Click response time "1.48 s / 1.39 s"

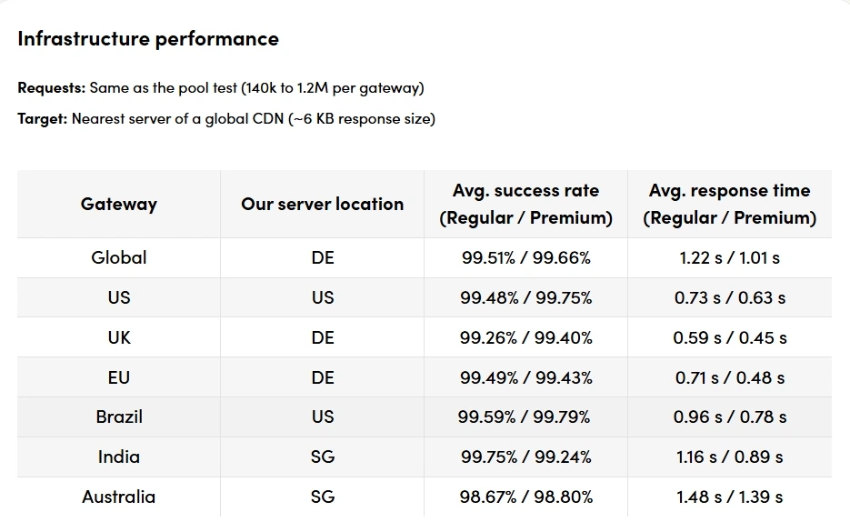(x=730, y=497)
